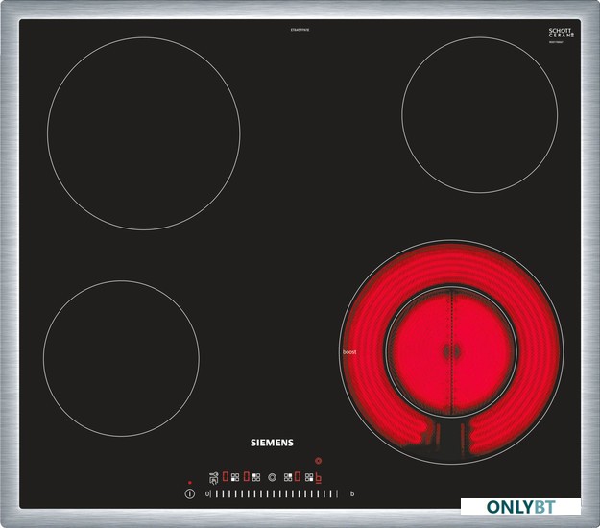The height and width of the screenshot is (528, 600).
Task: Tap the child lock key icon
Action: [x=213, y=477]
